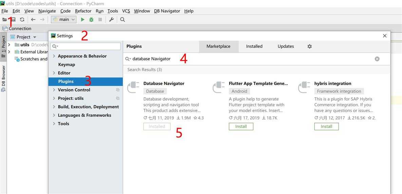Open the Tools menu
This screenshot has height=194, width=402.
tap(113, 11)
